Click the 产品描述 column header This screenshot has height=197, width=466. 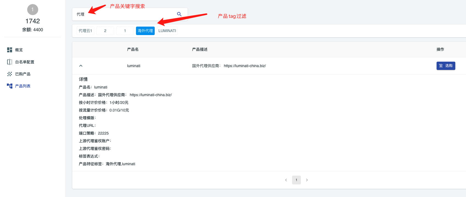click(x=200, y=49)
